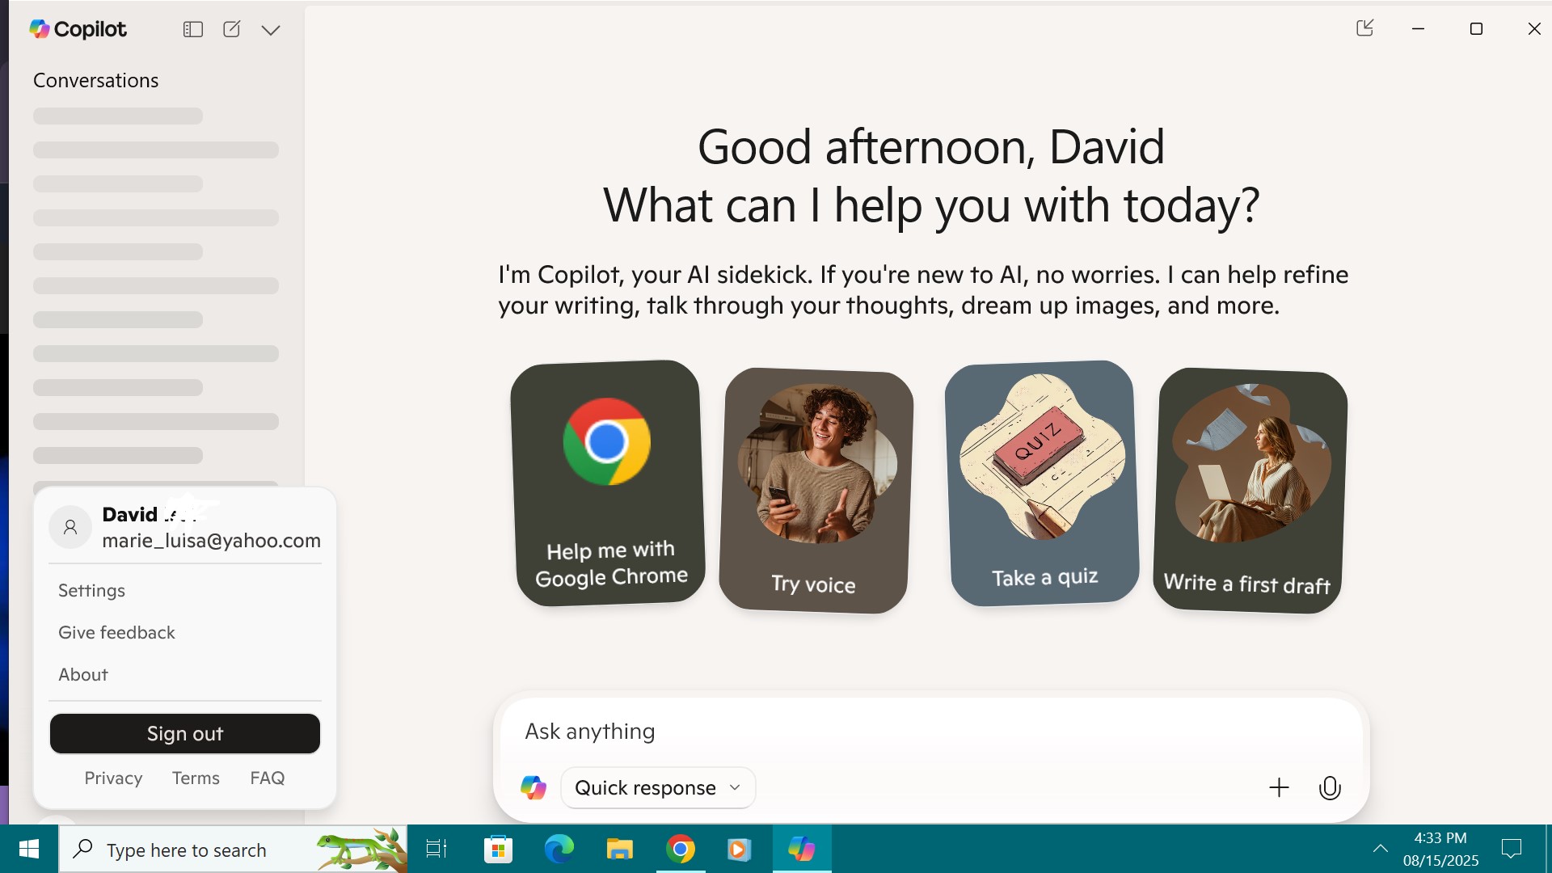Open Microsoft Edge from taskbar
This screenshot has width=1552, height=873.
tap(559, 850)
